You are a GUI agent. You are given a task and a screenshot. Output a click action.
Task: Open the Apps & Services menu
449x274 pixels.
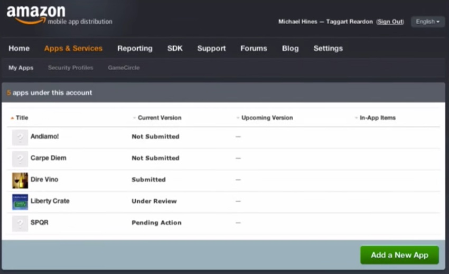point(73,48)
